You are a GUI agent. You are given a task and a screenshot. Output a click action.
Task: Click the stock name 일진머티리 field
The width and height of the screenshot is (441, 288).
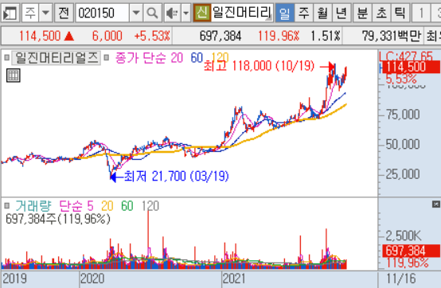(241, 13)
